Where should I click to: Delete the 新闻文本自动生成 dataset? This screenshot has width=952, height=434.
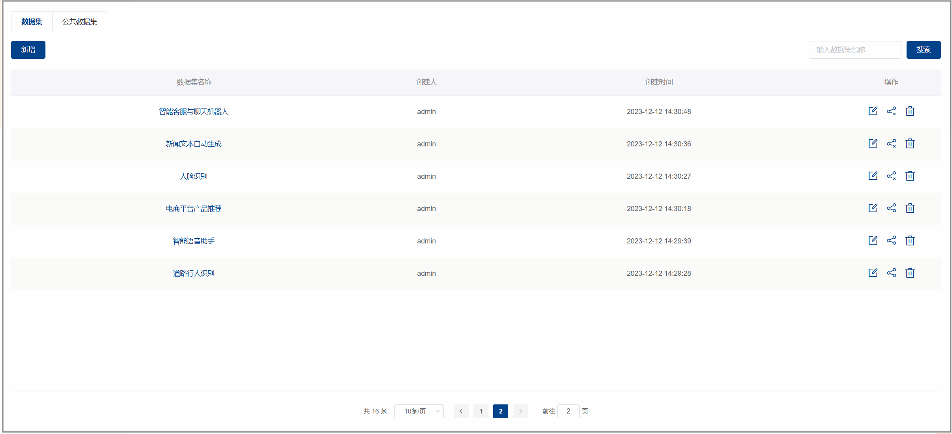tap(910, 144)
